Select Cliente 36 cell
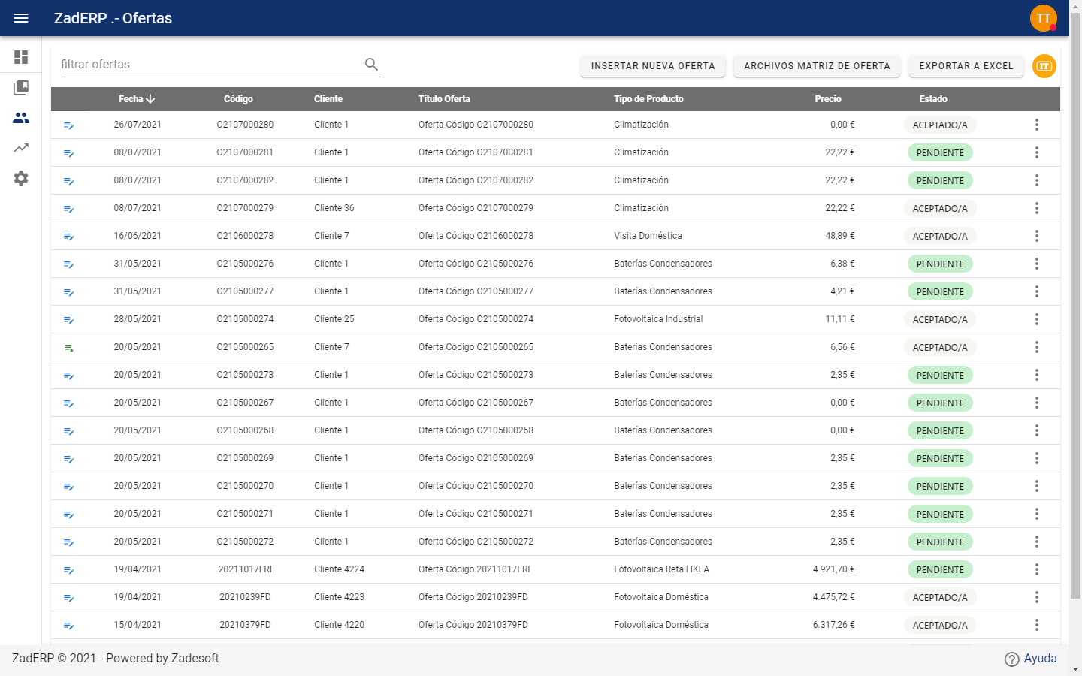Viewport: 1082px width, 676px height. tap(334, 208)
